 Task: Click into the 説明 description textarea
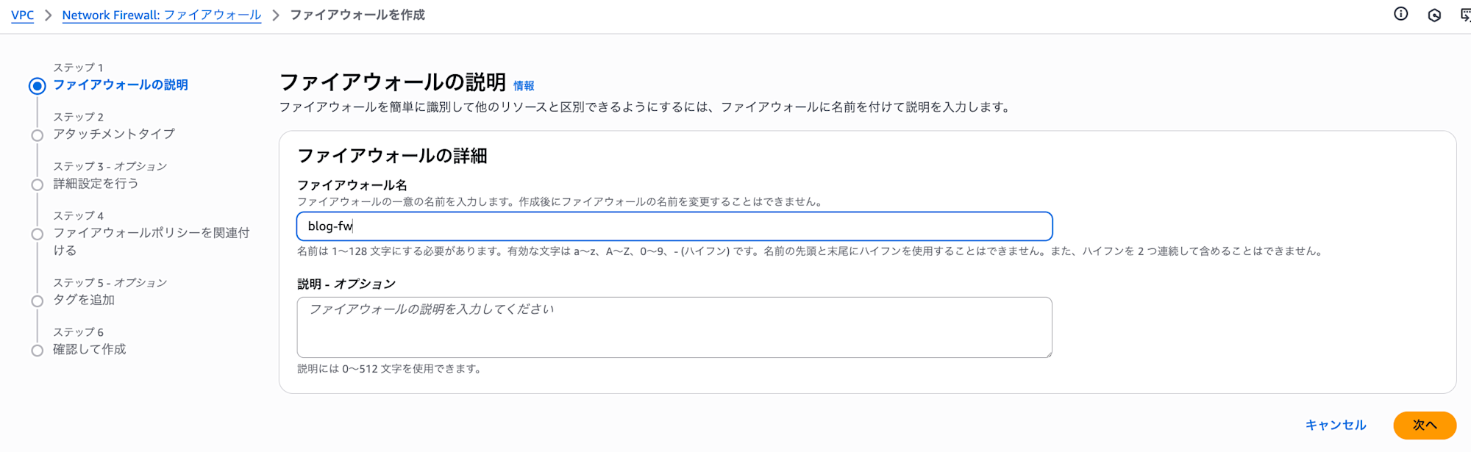(674, 327)
